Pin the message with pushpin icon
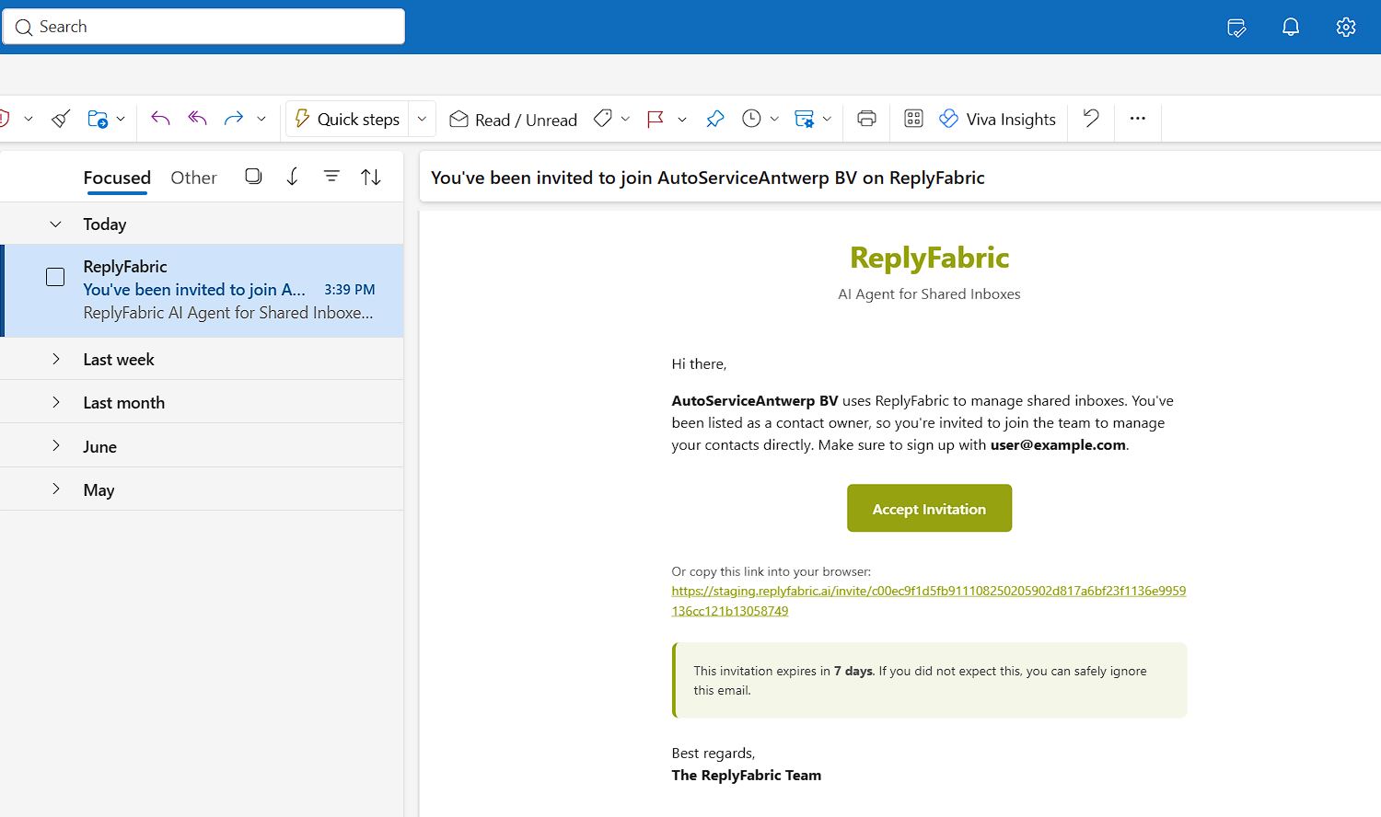The width and height of the screenshot is (1381, 817). 715,119
